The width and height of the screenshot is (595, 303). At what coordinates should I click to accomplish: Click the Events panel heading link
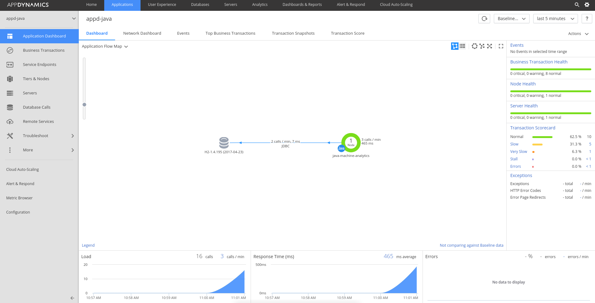(517, 45)
